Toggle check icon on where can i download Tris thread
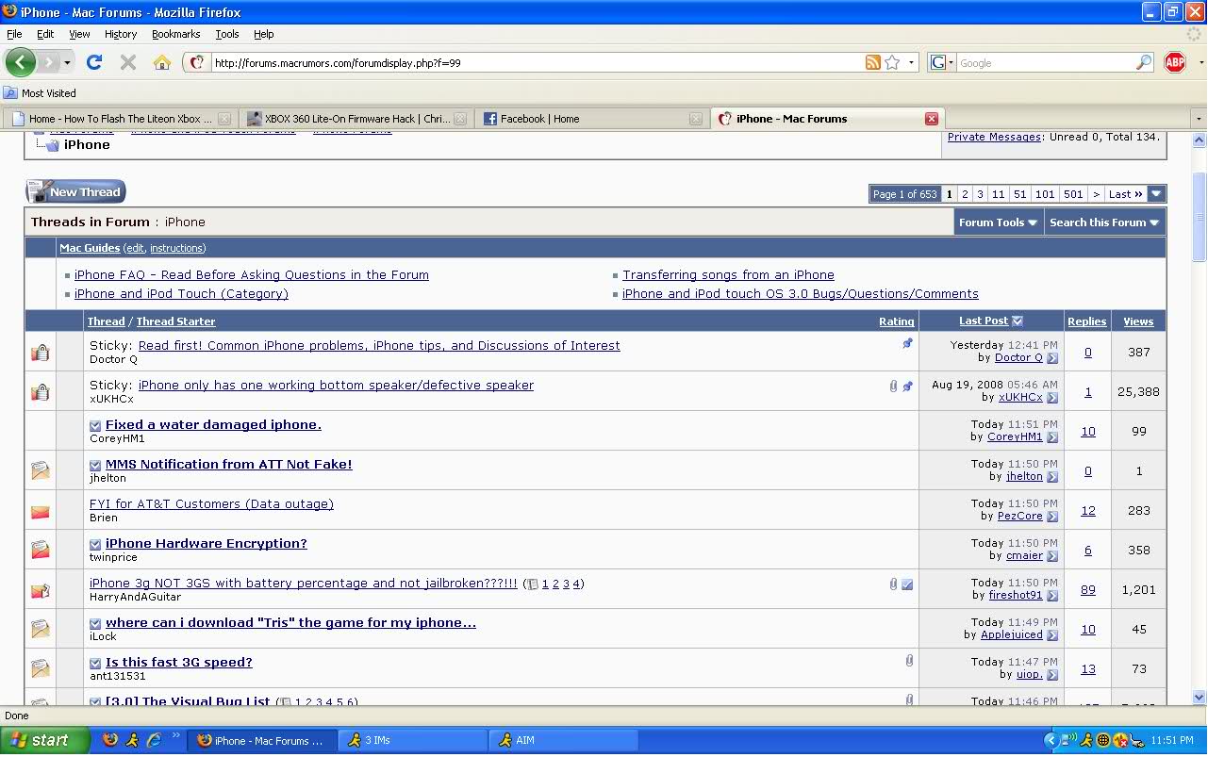 pyautogui.click(x=95, y=624)
